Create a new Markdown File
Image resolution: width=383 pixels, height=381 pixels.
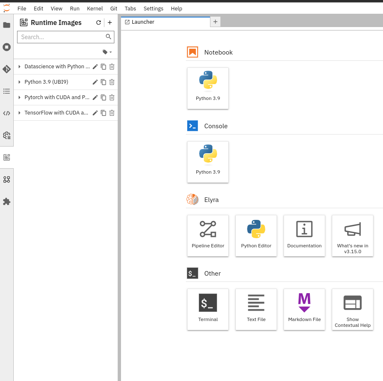[304, 309]
